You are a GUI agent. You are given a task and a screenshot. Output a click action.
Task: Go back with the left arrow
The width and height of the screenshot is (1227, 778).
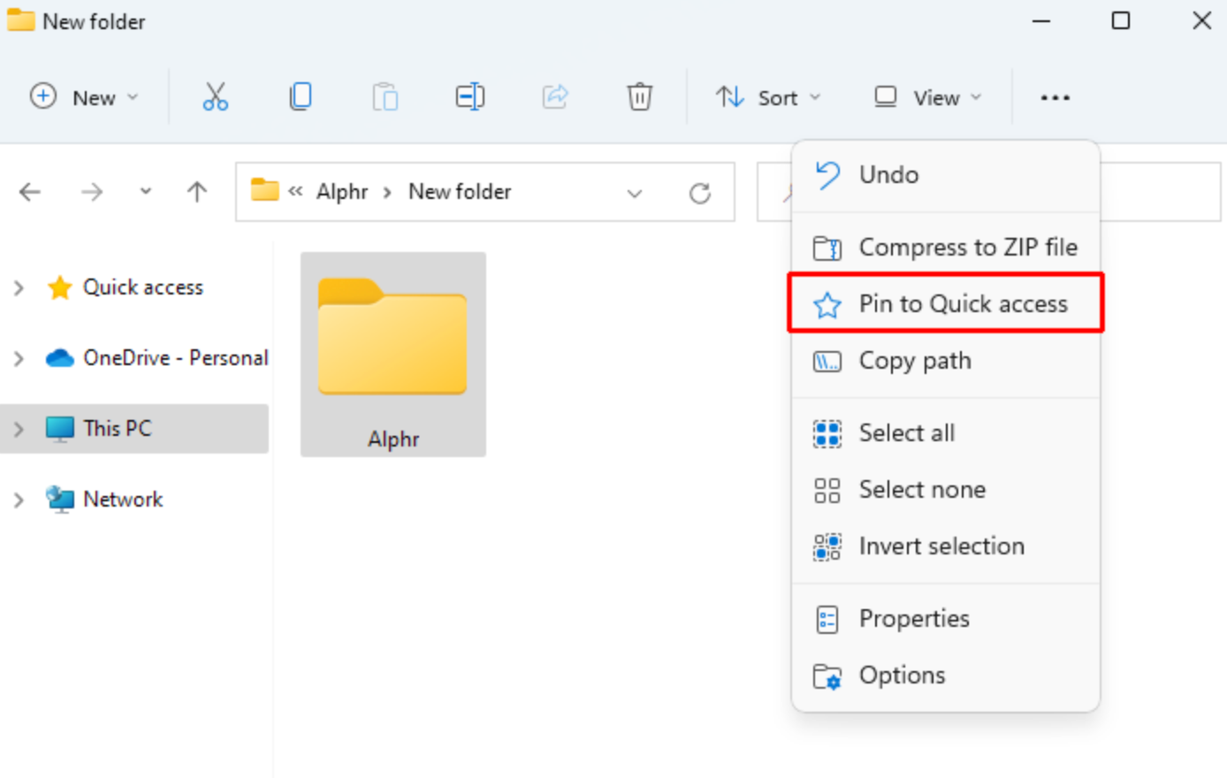[30, 192]
